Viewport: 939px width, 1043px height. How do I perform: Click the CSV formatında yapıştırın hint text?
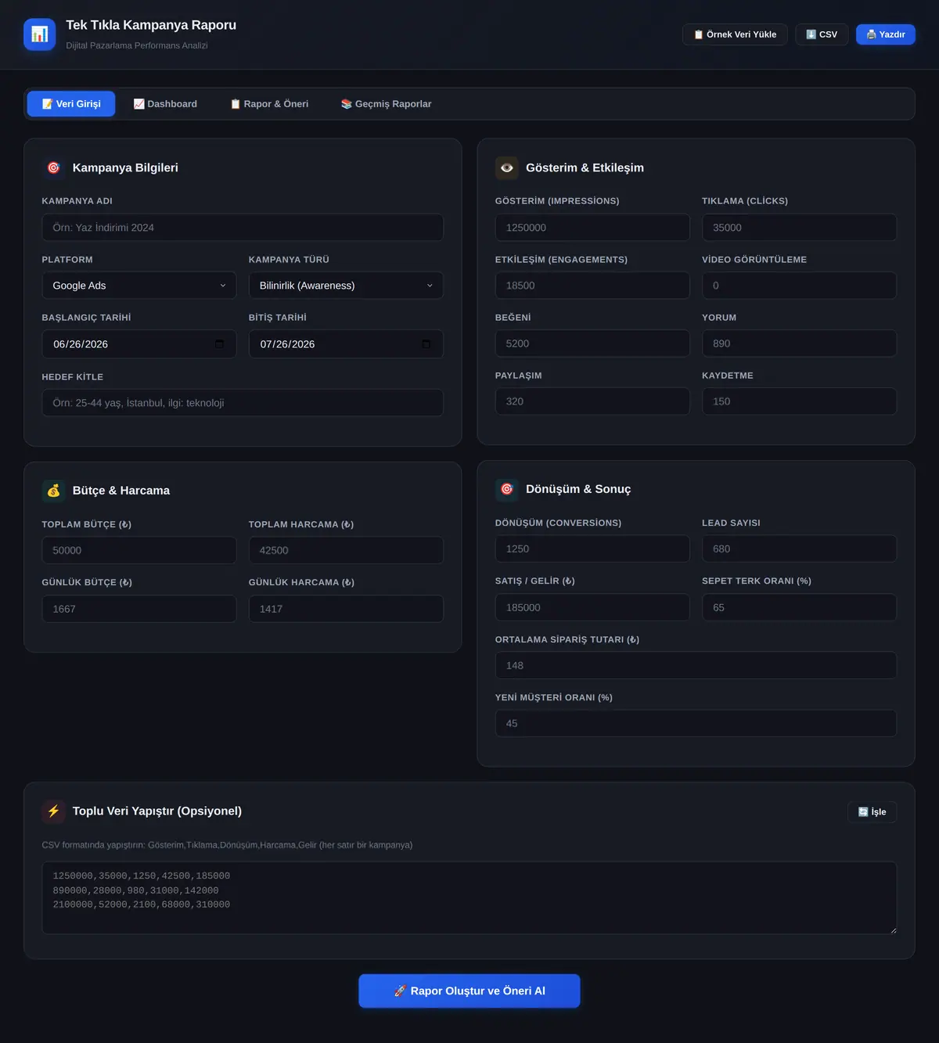pyautogui.click(x=227, y=845)
